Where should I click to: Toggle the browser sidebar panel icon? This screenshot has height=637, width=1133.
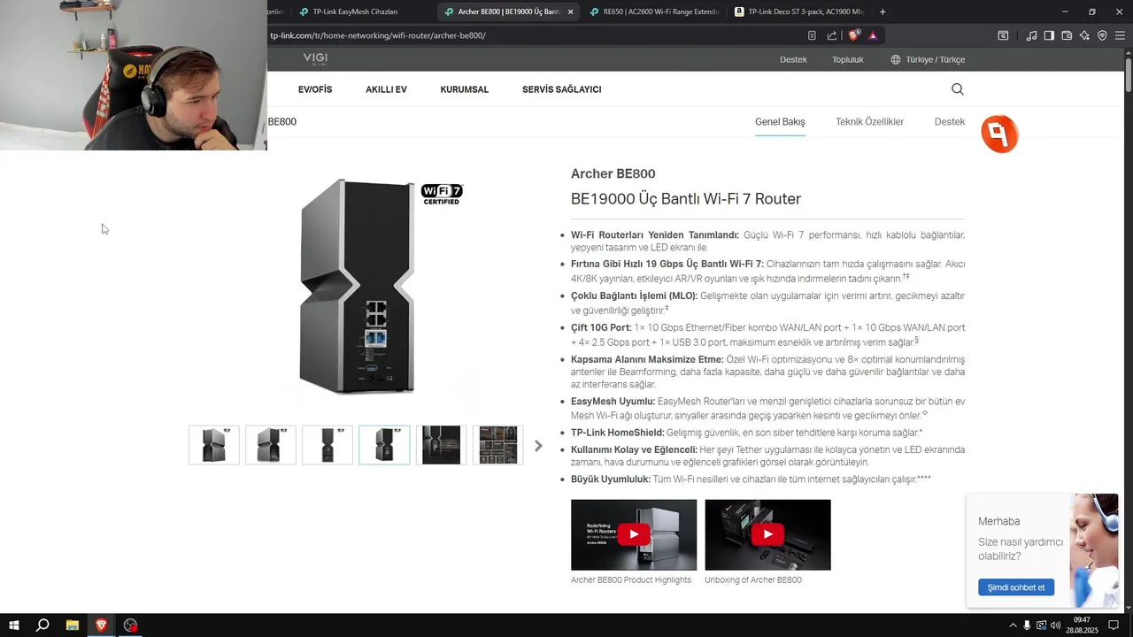pos(1049,35)
